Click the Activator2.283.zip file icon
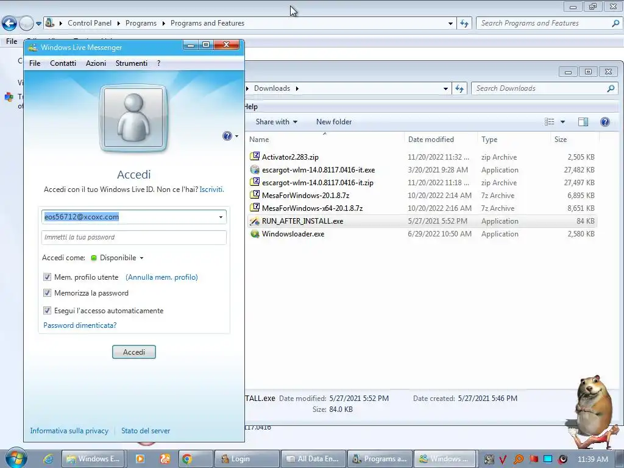The image size is (624, 468). 255,157
